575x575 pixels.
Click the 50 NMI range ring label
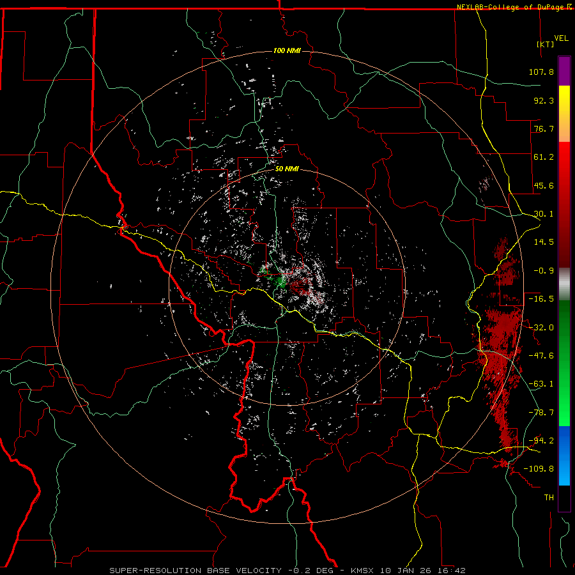point(287,169)
